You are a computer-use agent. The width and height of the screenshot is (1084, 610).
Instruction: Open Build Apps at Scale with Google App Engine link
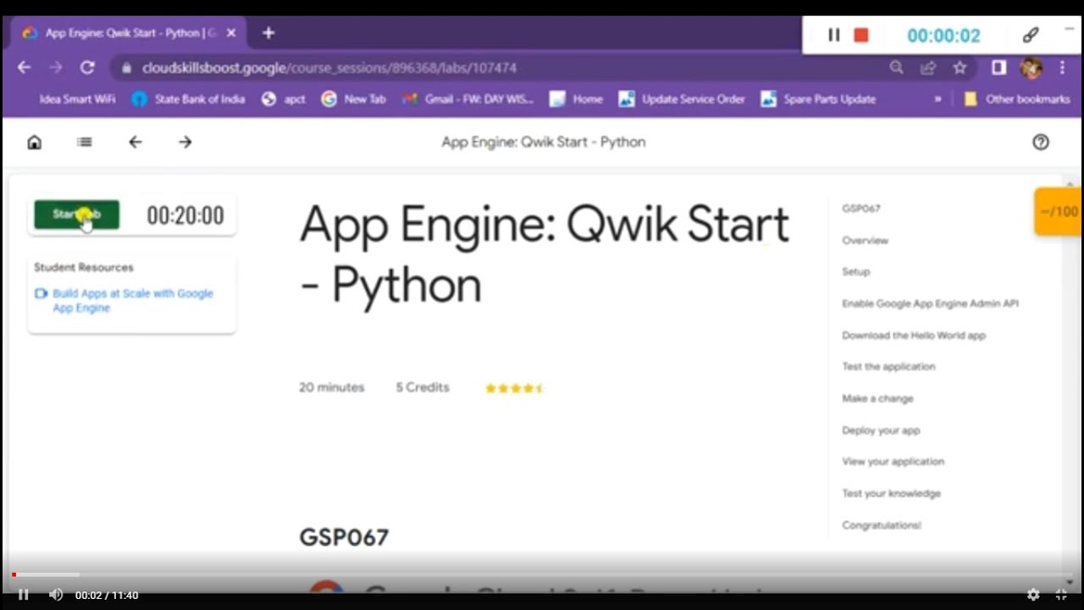coord(132,301)
